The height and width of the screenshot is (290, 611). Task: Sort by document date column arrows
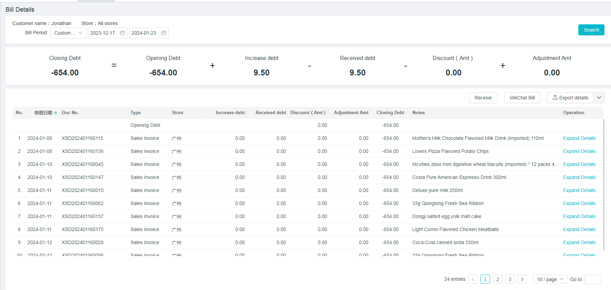(55, 113)
